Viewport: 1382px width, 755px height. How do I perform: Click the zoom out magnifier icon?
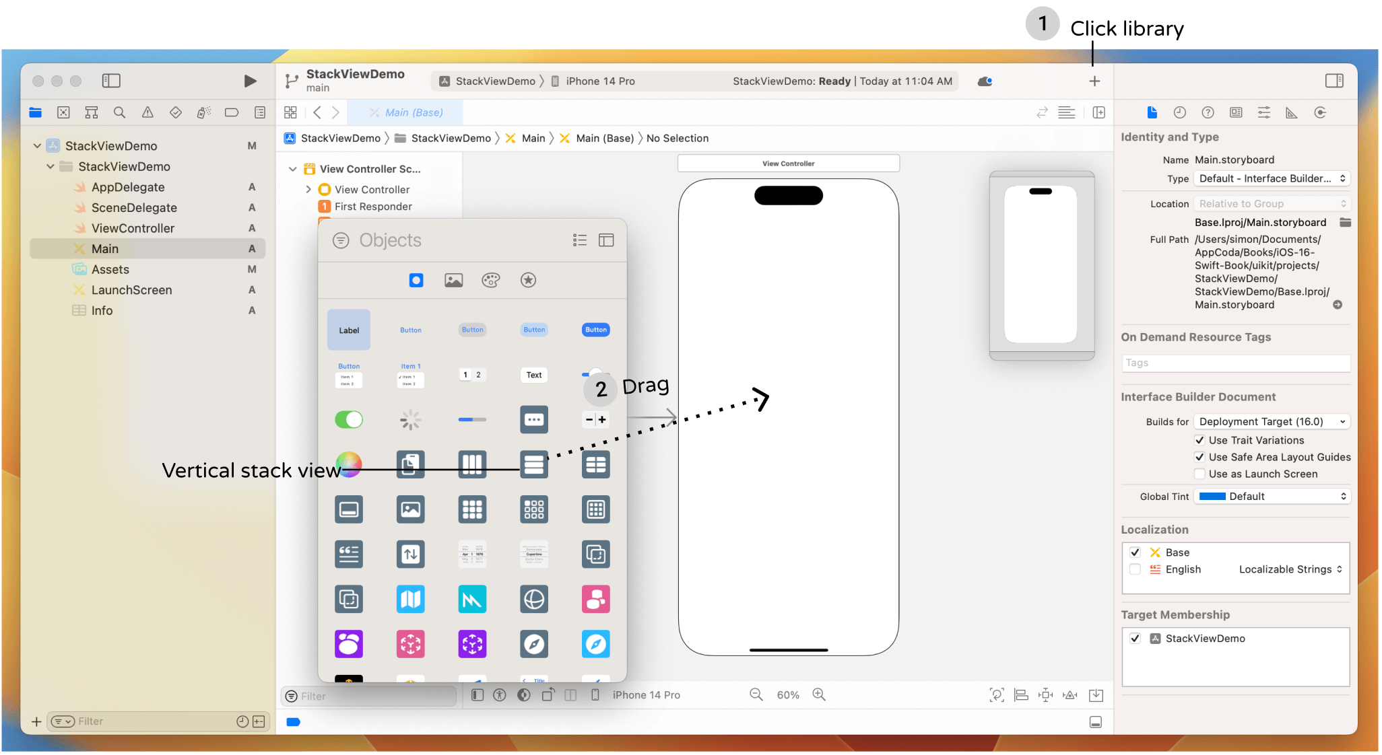756,694
